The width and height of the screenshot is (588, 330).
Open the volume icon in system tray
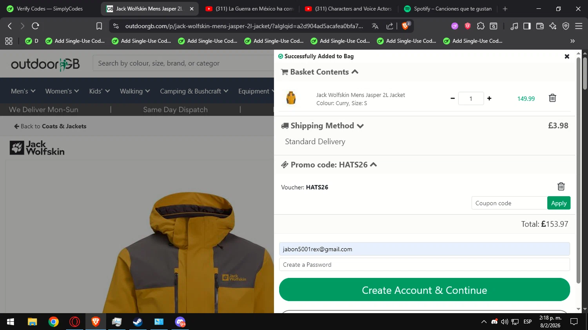pos(505,322)
